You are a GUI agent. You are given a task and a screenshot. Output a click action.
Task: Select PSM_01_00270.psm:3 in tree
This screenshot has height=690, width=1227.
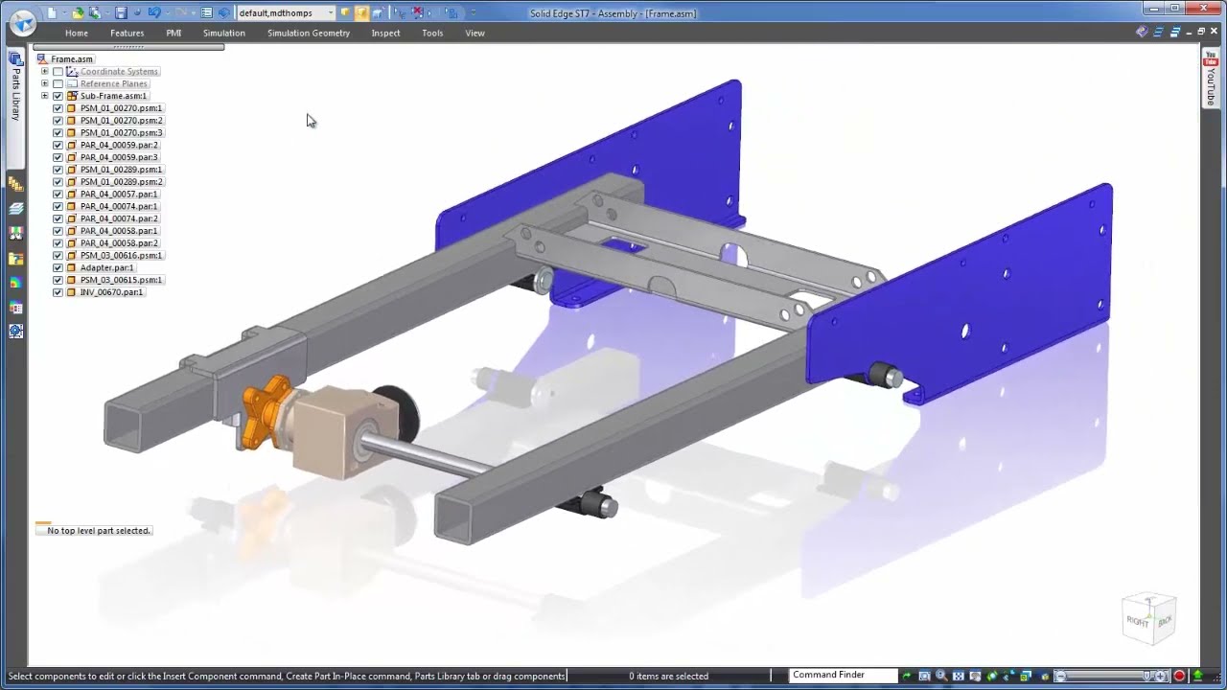(122, 133)
